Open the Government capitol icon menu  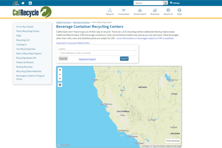click(x=140, y=12)
